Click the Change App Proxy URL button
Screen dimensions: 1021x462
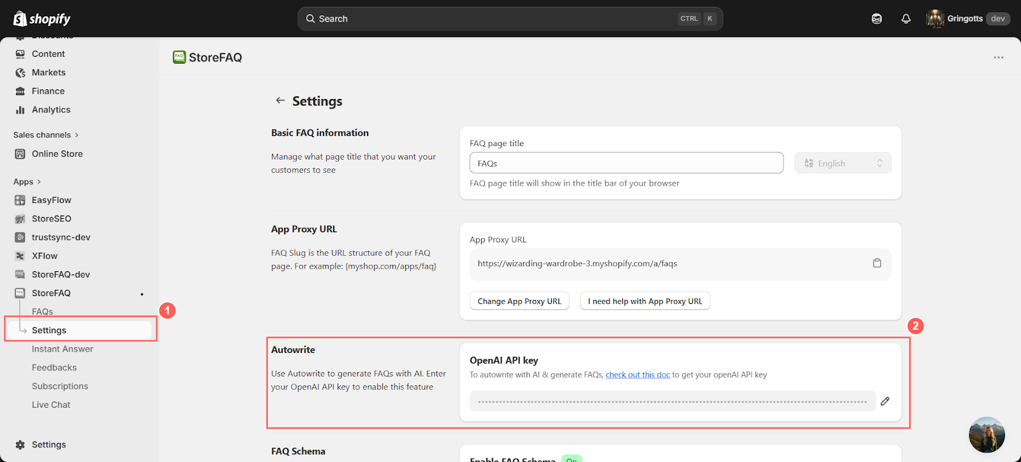click(x=519, y=301)
